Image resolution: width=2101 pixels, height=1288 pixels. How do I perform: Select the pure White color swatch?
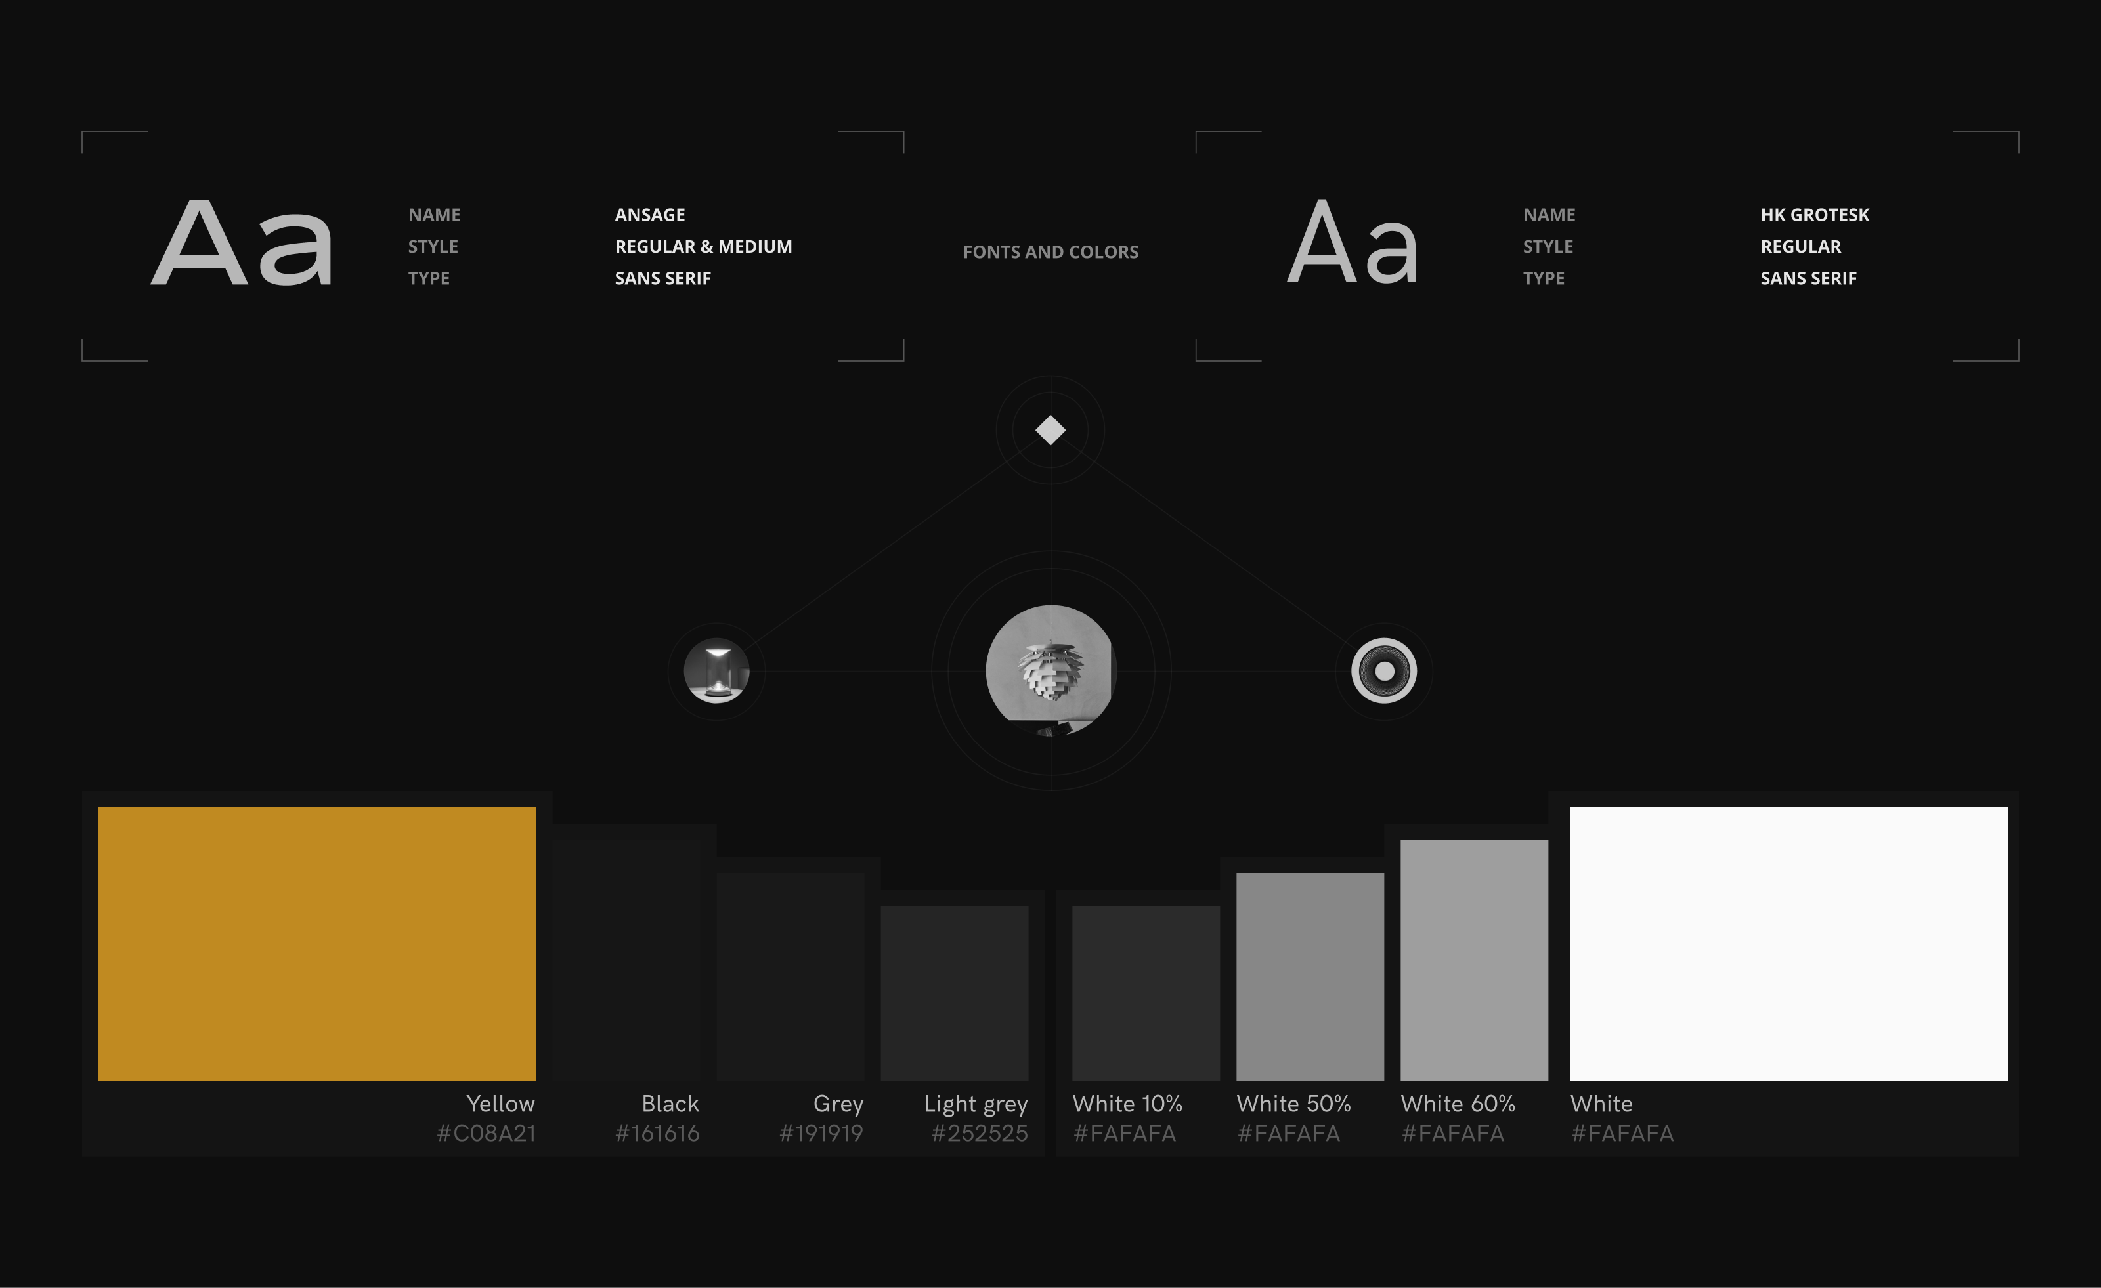pos(1788,943)
